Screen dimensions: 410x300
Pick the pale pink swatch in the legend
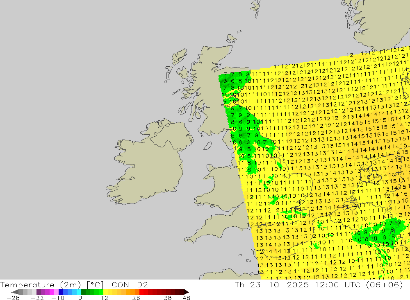56,292
